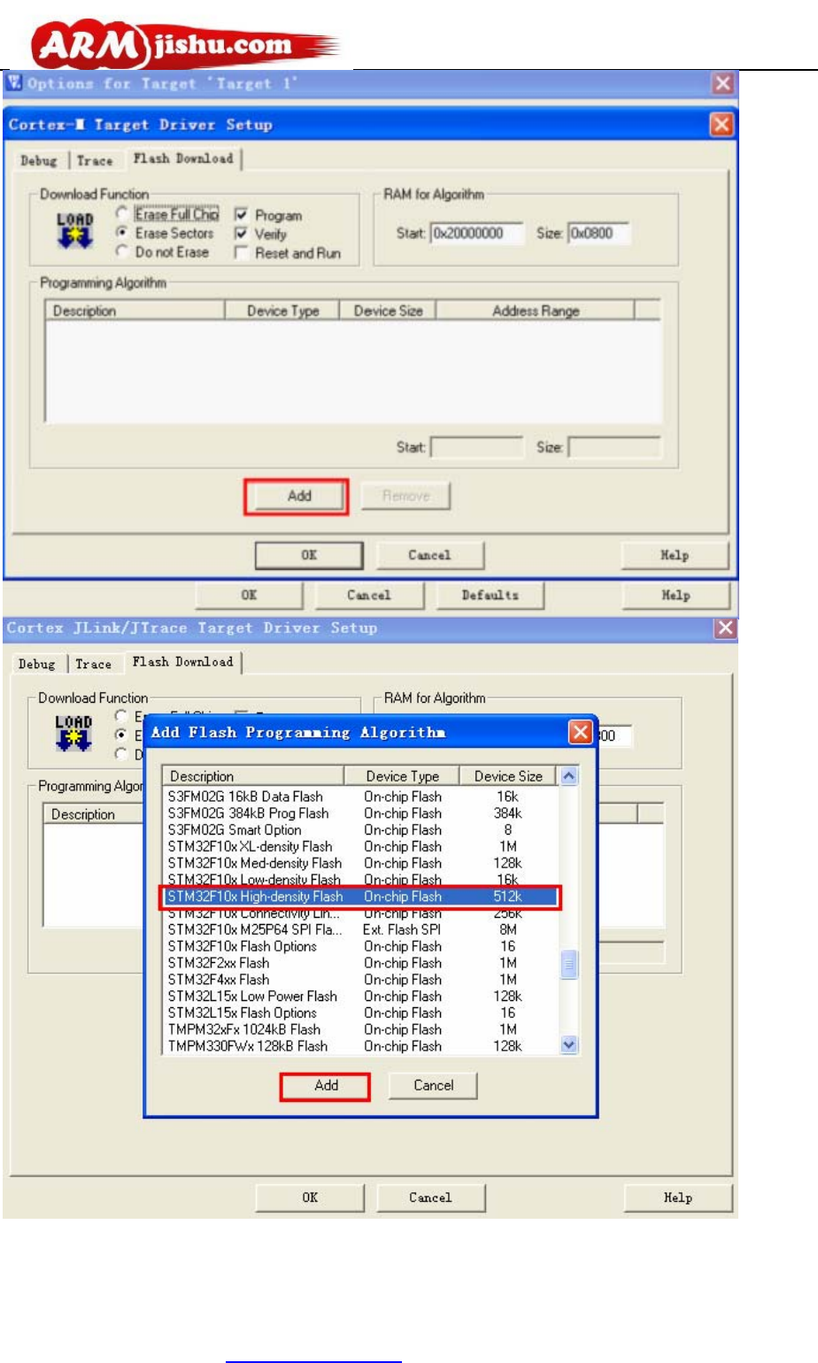The height and width of the screenshot is (1363, 818).
Task: Click scroll down arrow in algorithm list
Action: point(569,1045)
